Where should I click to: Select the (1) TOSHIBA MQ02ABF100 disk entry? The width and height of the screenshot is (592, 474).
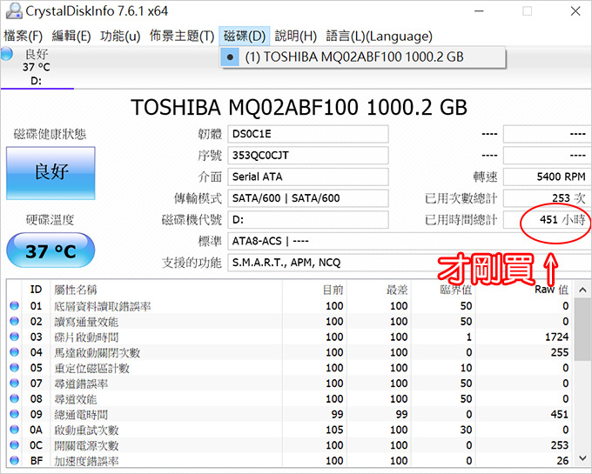362,57
